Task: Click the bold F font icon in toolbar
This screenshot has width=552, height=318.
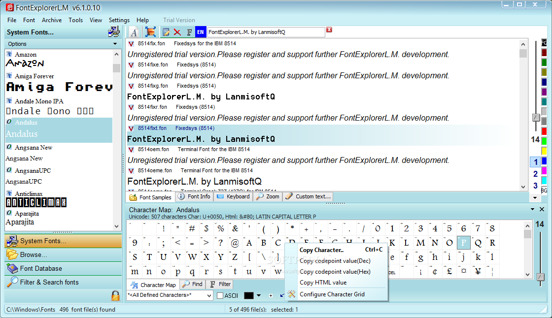Action: coord(189,32)
